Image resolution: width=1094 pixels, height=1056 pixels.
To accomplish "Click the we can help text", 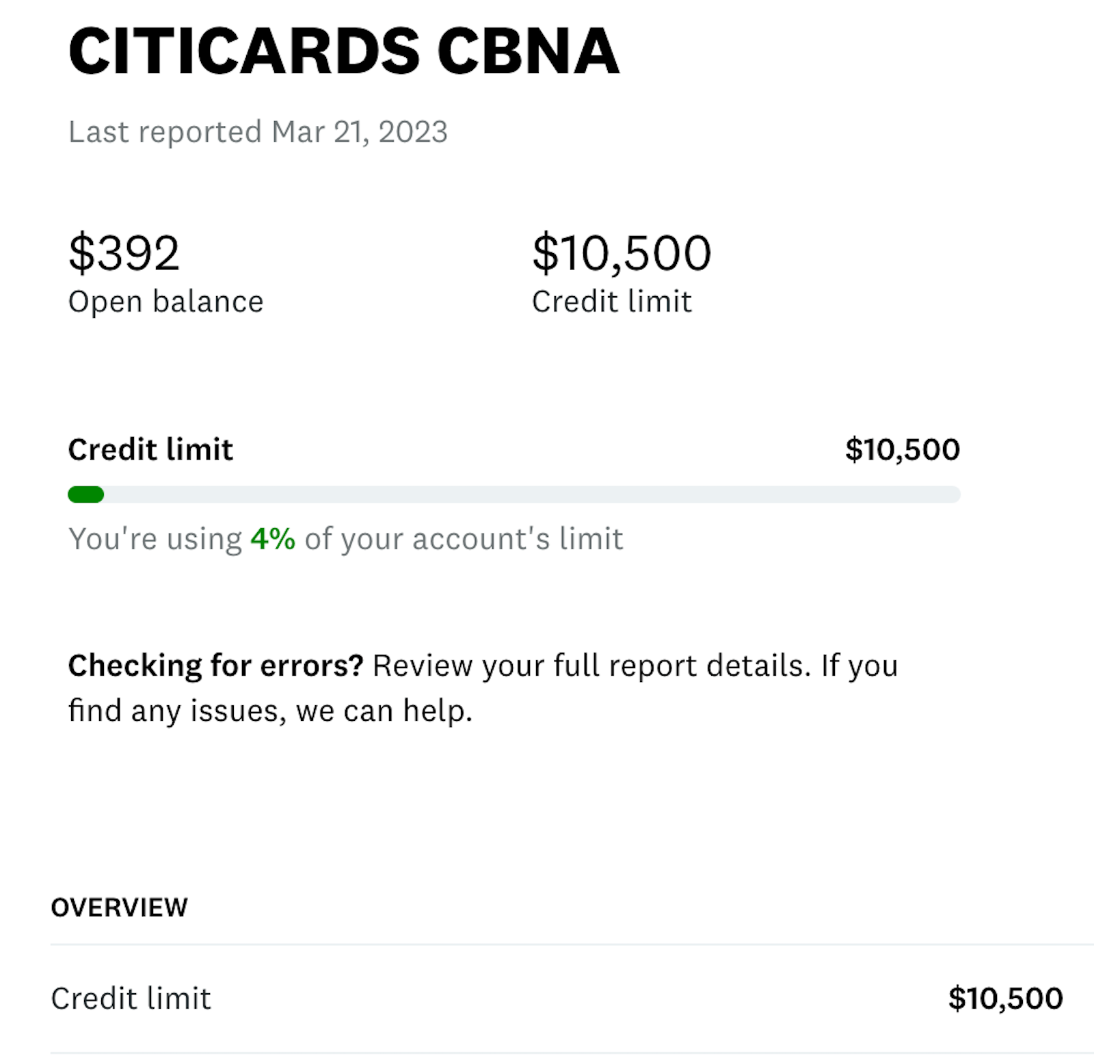I will pos(384,711).
